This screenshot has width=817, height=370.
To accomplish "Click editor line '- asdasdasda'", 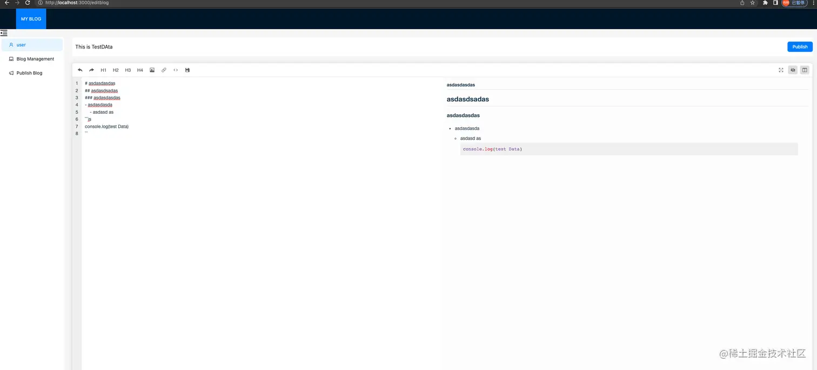I will pyautogui.click(x=98, y=105).
